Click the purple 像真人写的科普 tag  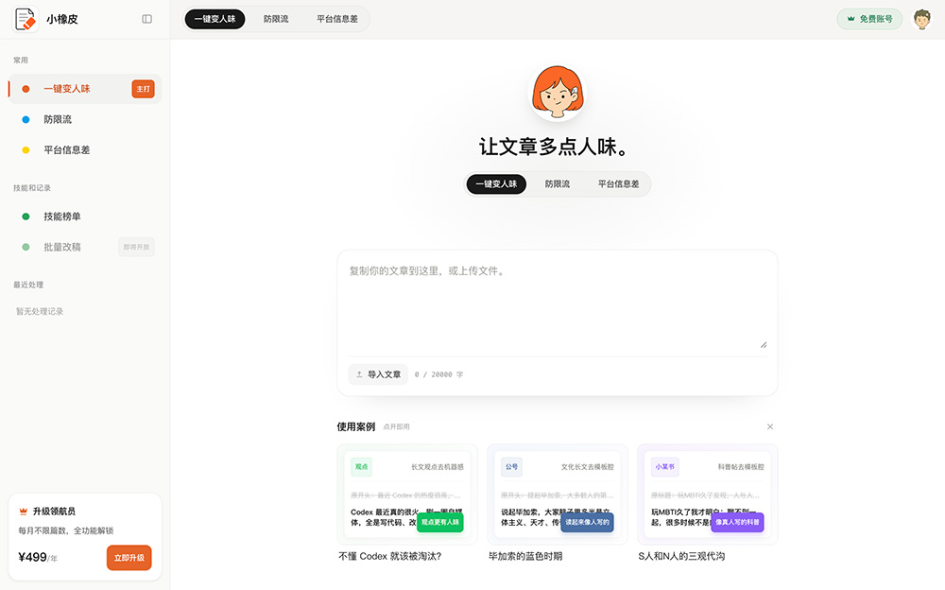click(738, 523)
